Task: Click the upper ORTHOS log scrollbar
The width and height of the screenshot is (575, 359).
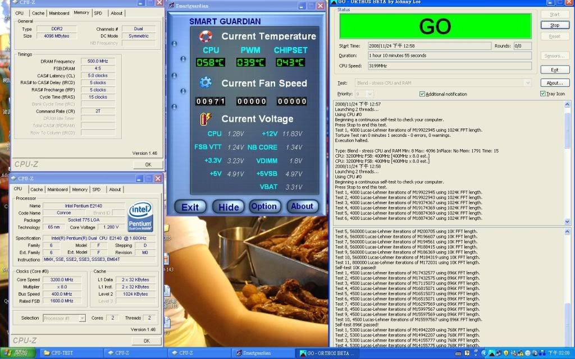Action: 567,163
